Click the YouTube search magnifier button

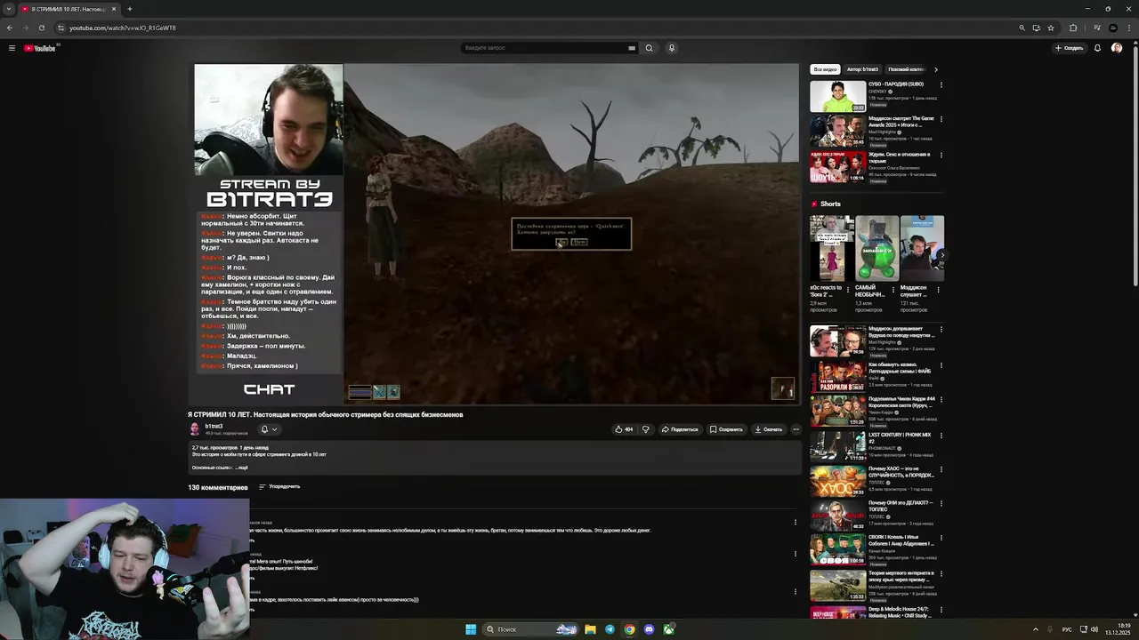coord(649,48)
